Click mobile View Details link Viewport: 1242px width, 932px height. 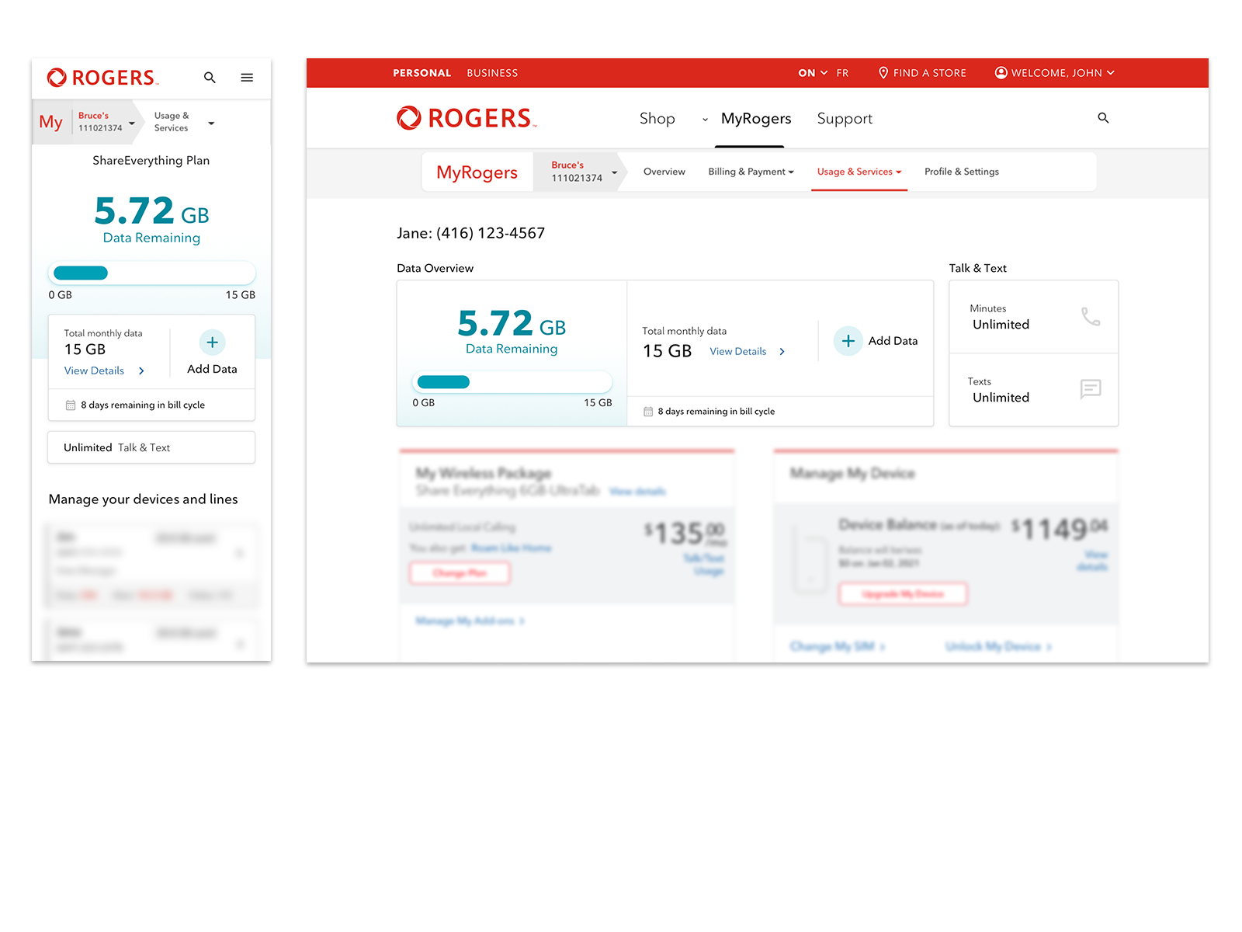(94, 371)
